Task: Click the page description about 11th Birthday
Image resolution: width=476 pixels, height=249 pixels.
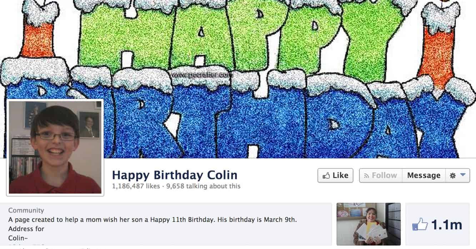Action: [152, 220]
